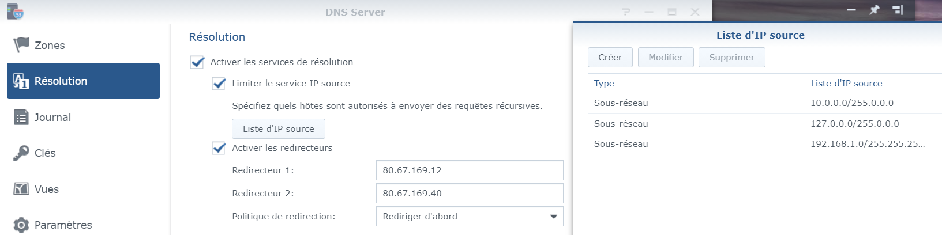Toggle 'Activer les redirecteurs' checkbox

219,148
